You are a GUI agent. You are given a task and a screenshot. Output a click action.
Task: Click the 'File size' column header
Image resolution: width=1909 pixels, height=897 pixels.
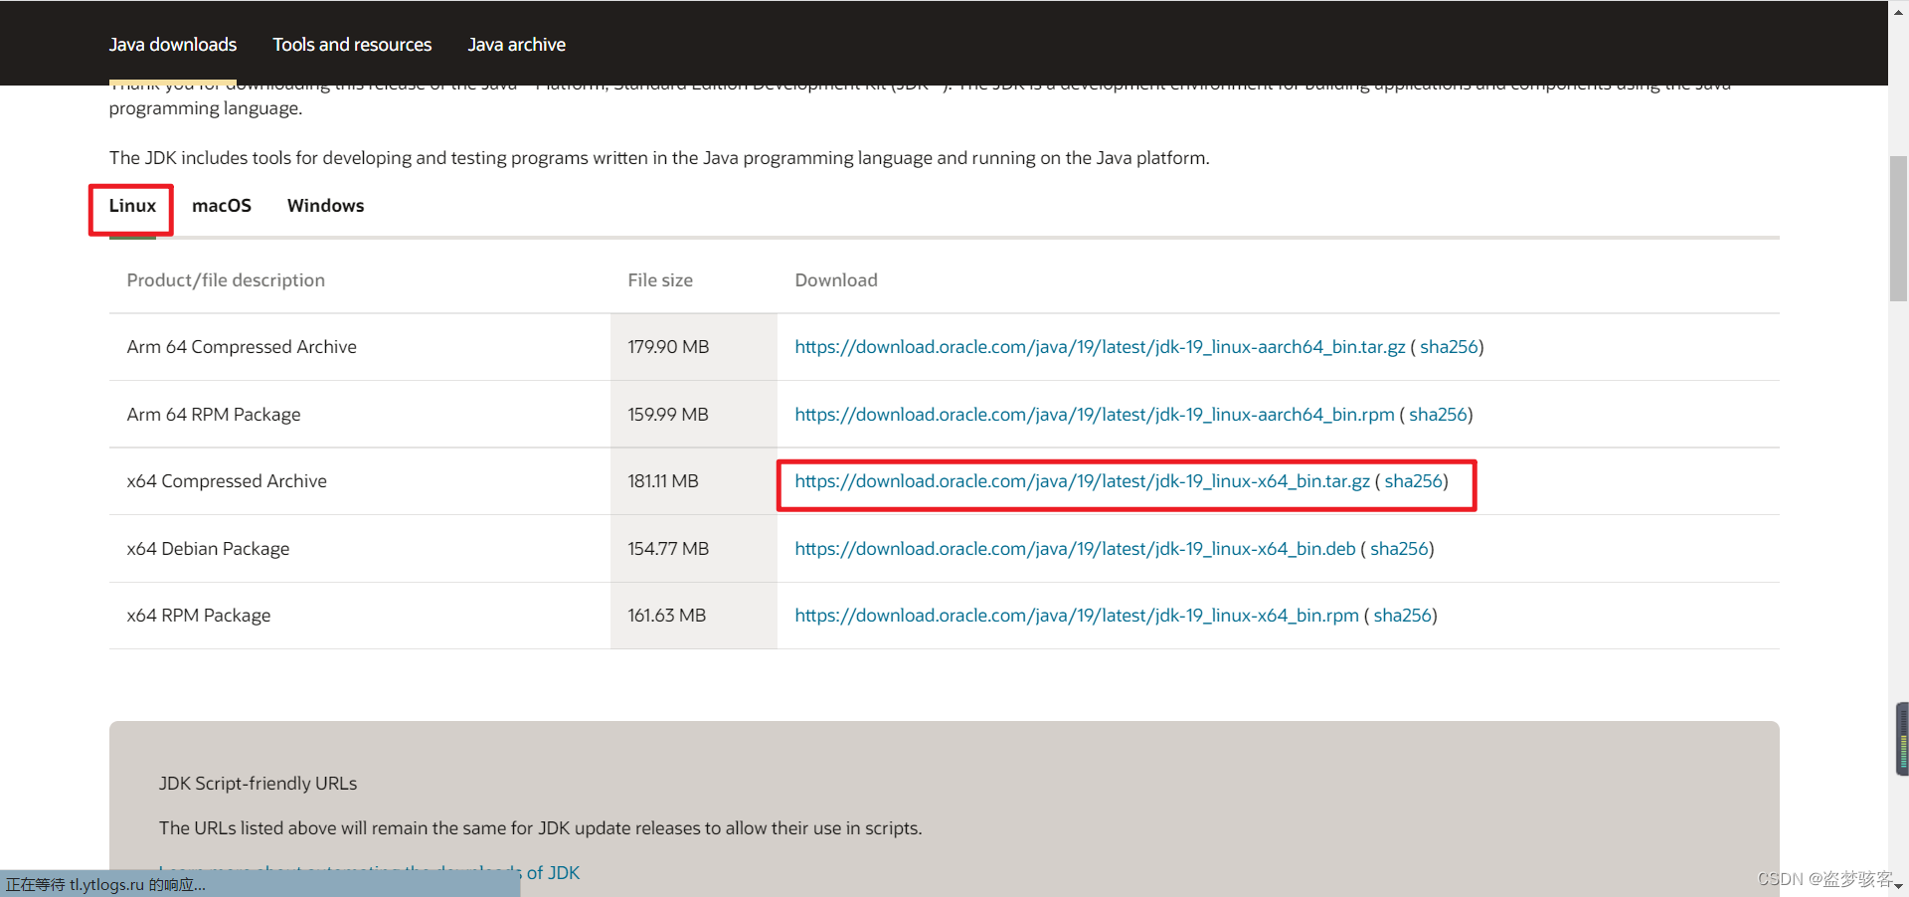[660, 280]
